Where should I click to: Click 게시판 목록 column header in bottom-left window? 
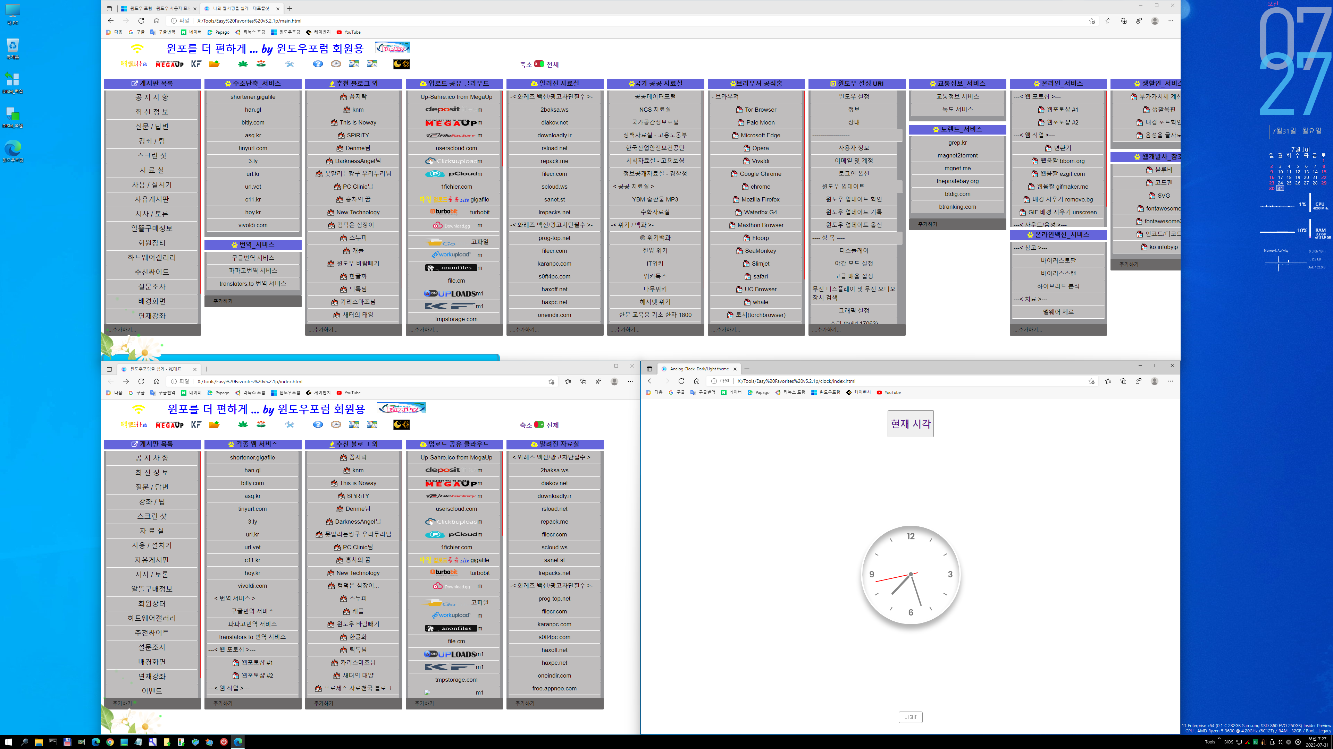(152, 444)
